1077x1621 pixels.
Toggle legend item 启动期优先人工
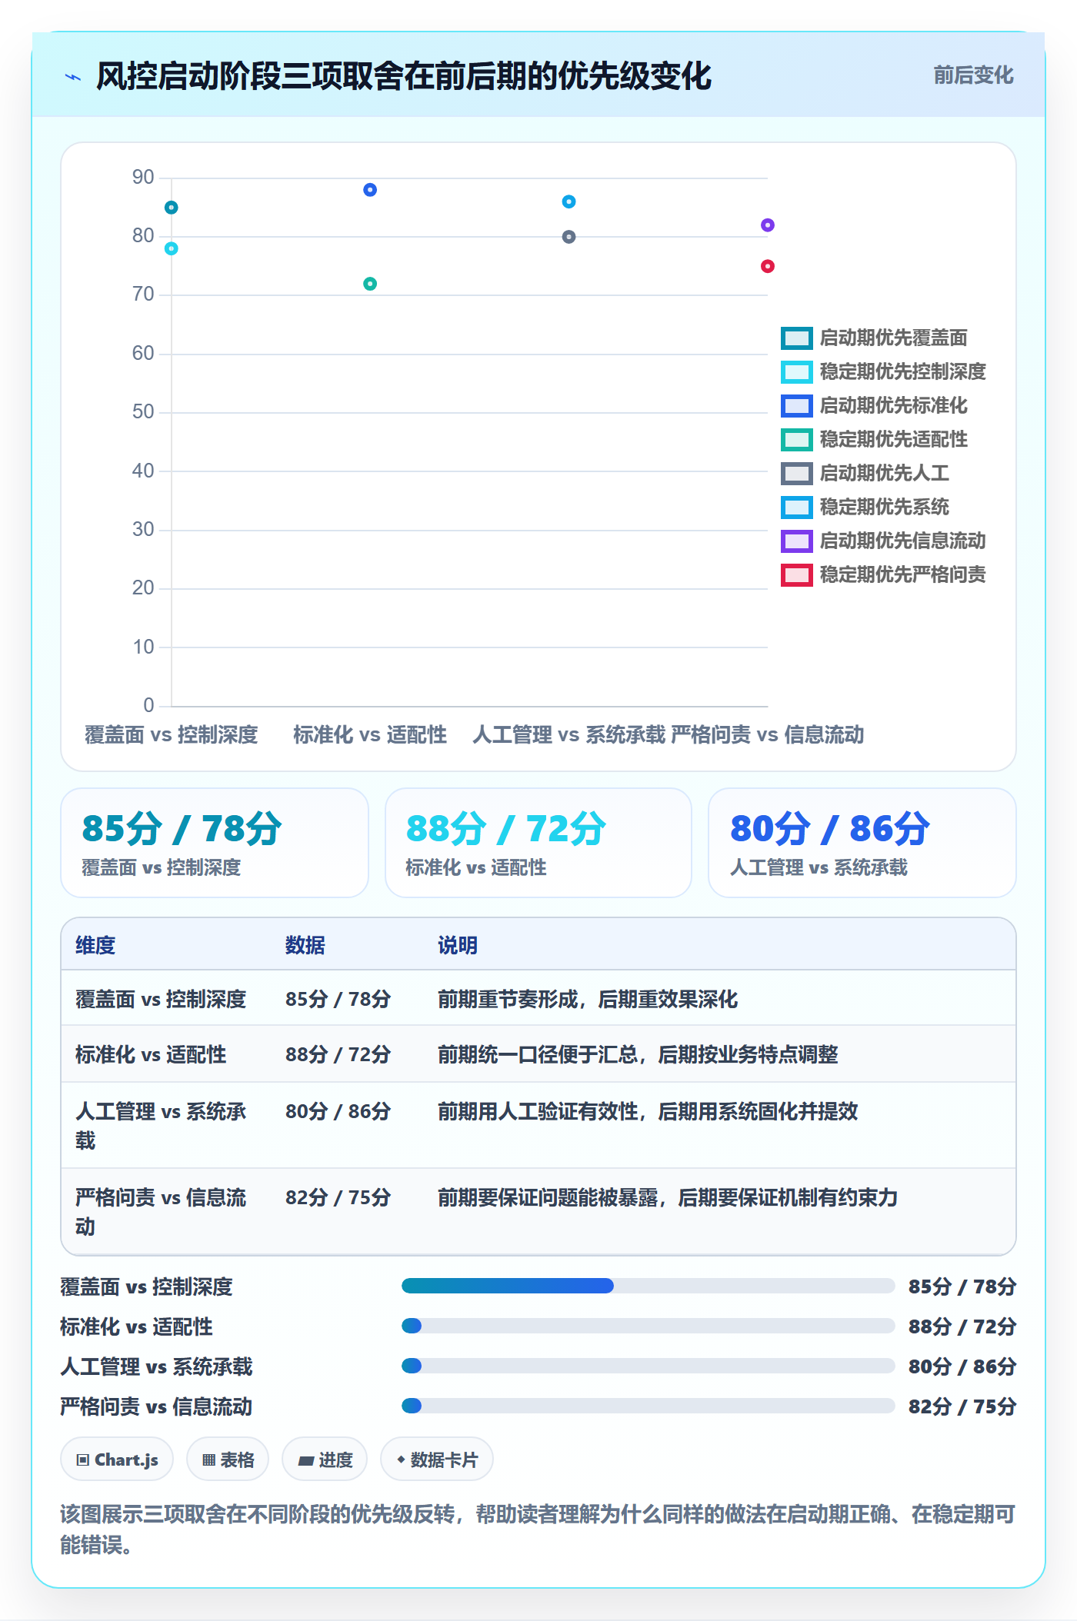point(865,473)
